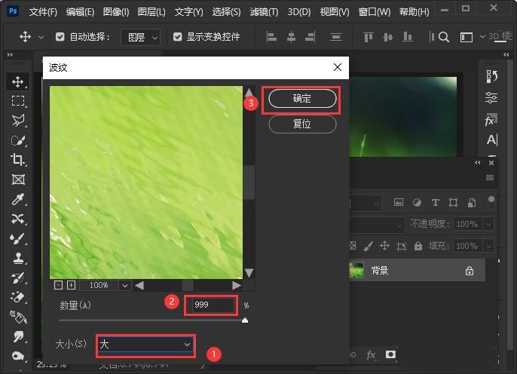The height and width of the screenshot is (374, 517).
Task: Expand the collapsed toolbox with double arrows
Action: [x=10, y=55]
